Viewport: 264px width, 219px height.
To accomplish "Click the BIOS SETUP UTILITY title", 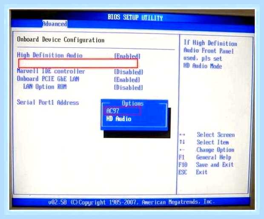I will [135, 17].
